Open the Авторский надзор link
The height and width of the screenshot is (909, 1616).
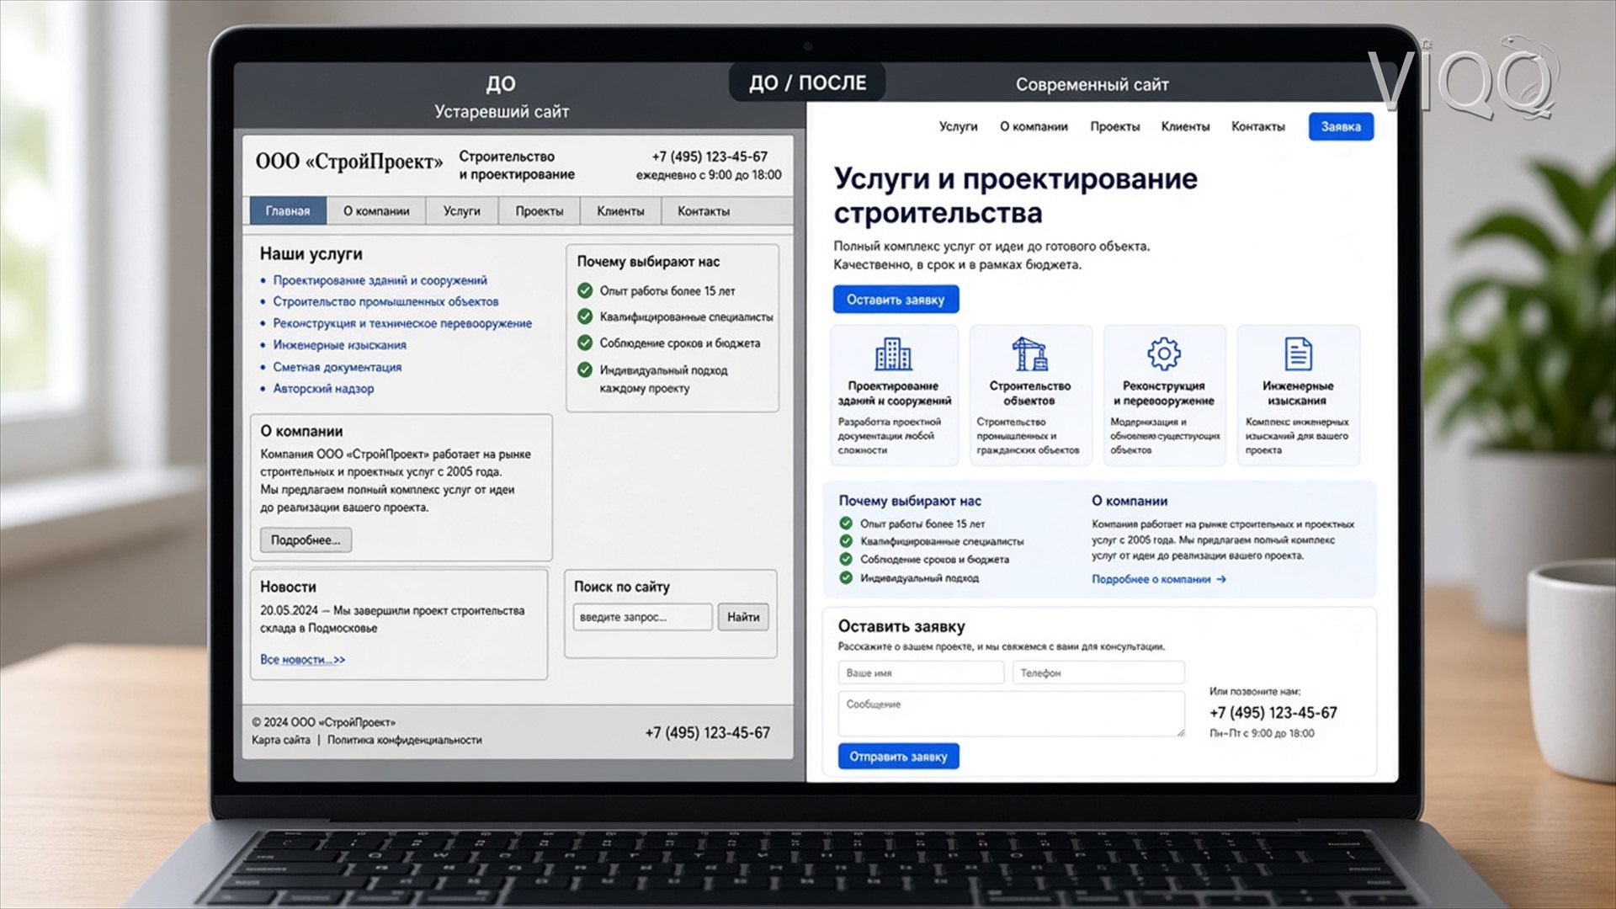click(323, 388)
